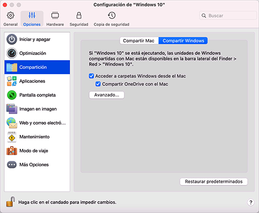Select Imagen en imagen label

pos(38,109)
